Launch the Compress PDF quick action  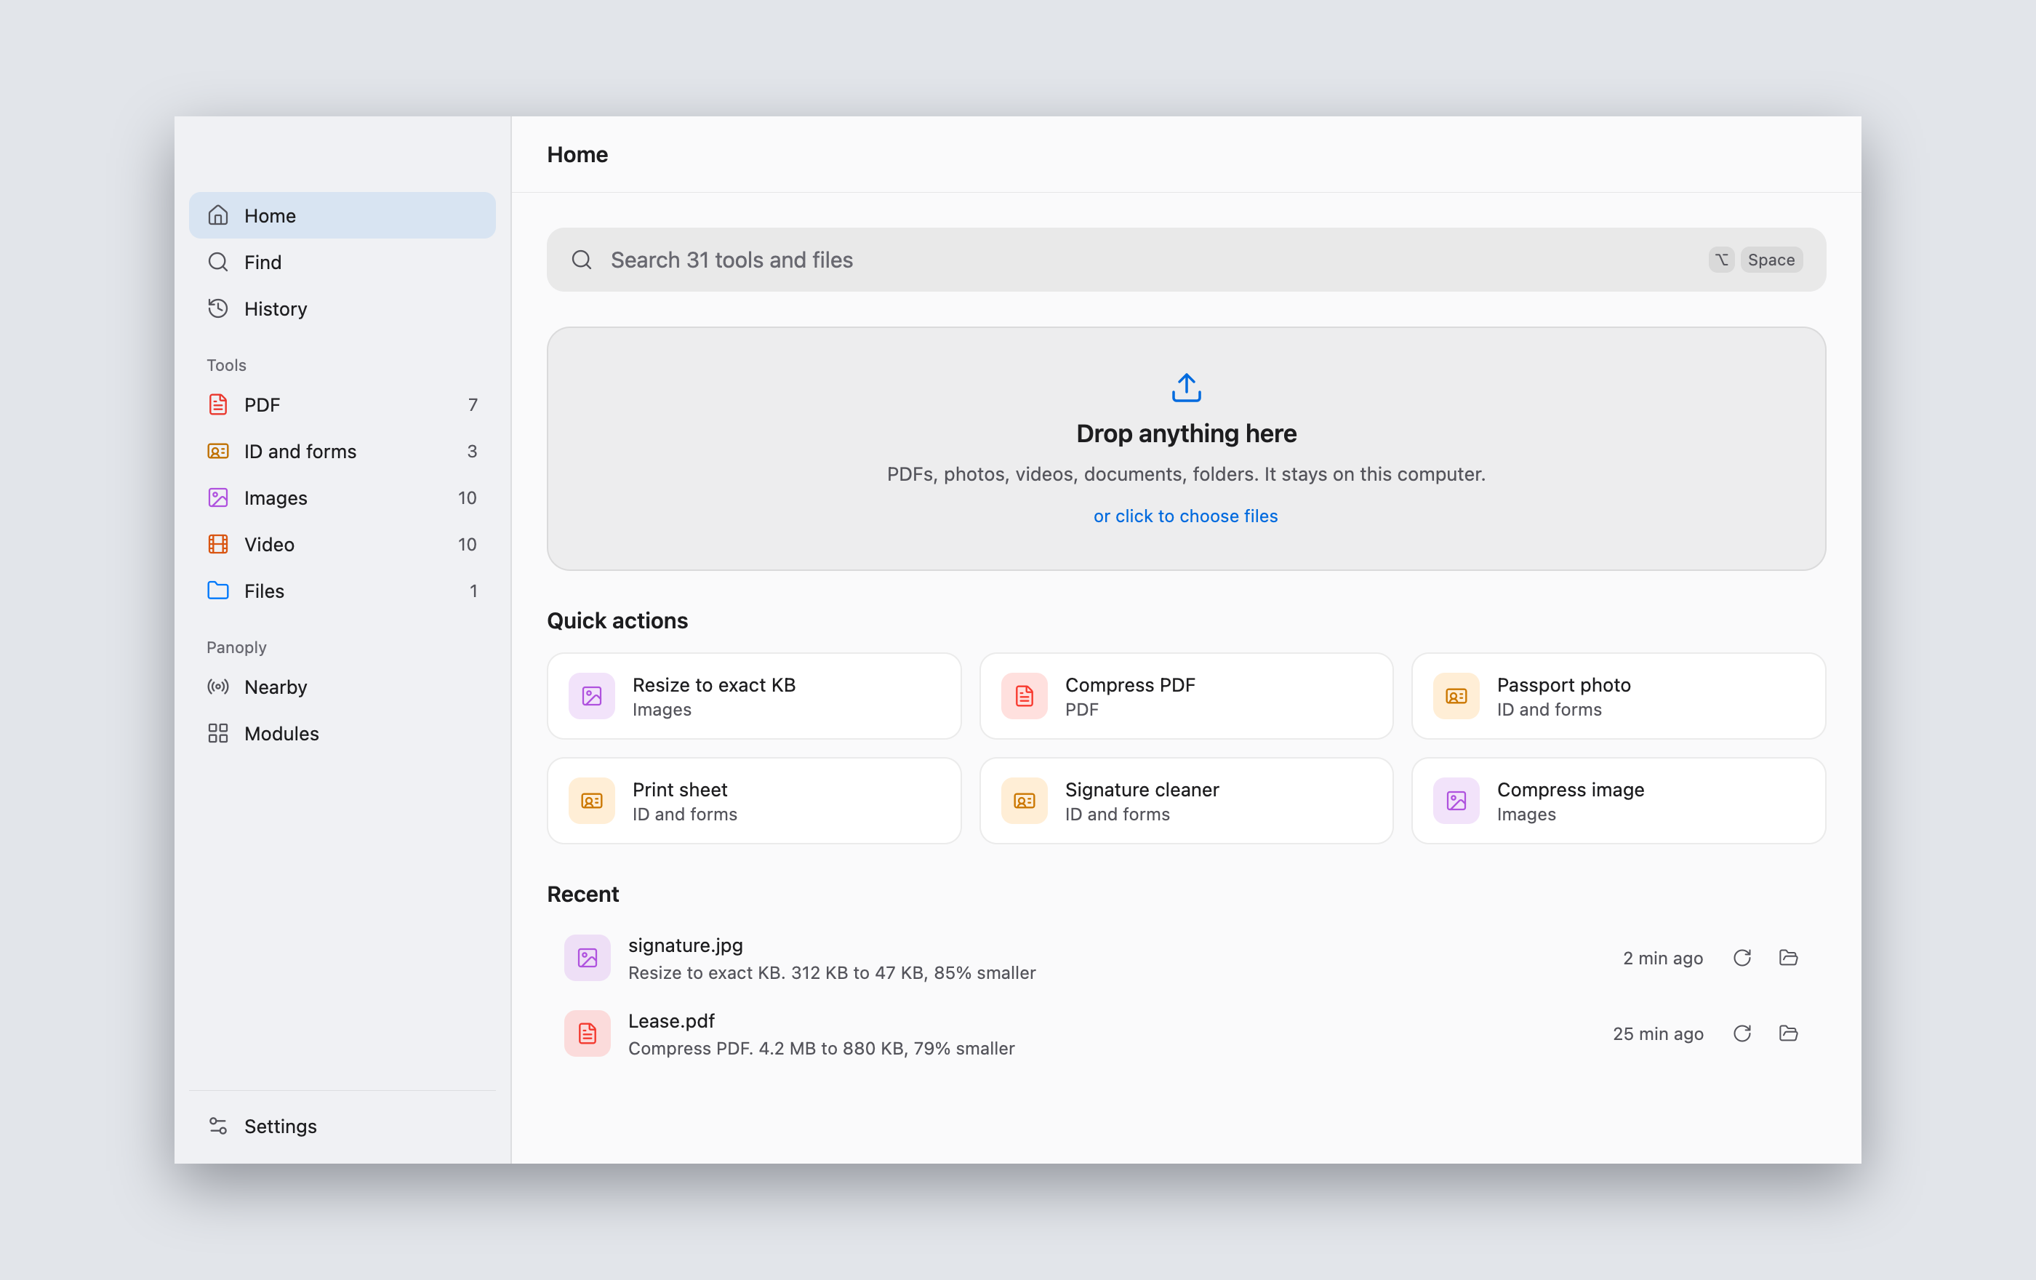point(1185,696)
